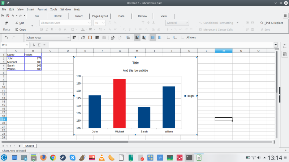
Task: Click the Find & Replace button
Action: pos(272,23)
